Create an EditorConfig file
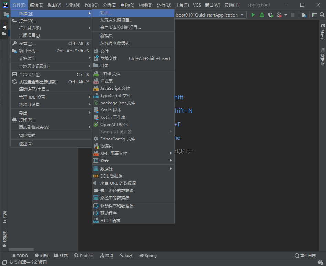 pyautogui.click(x=133, y=139)
